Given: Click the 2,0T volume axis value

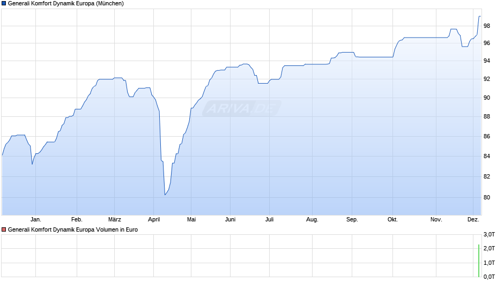Looking at the screenshot, I should tap(489, 248).
